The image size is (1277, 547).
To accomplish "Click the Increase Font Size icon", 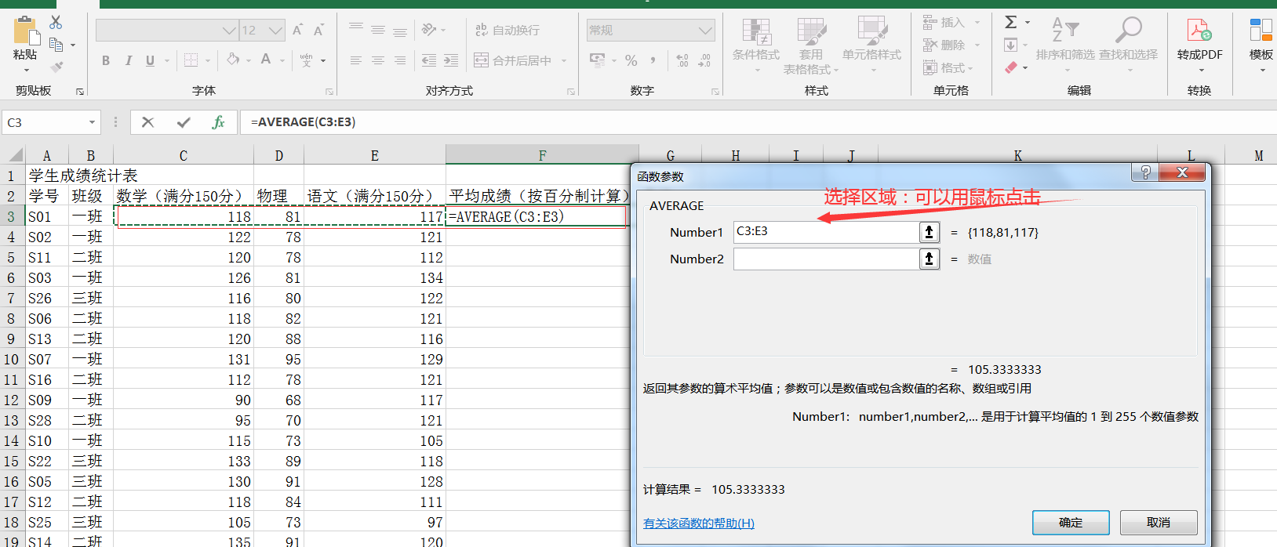I will [x=297, y=31].
